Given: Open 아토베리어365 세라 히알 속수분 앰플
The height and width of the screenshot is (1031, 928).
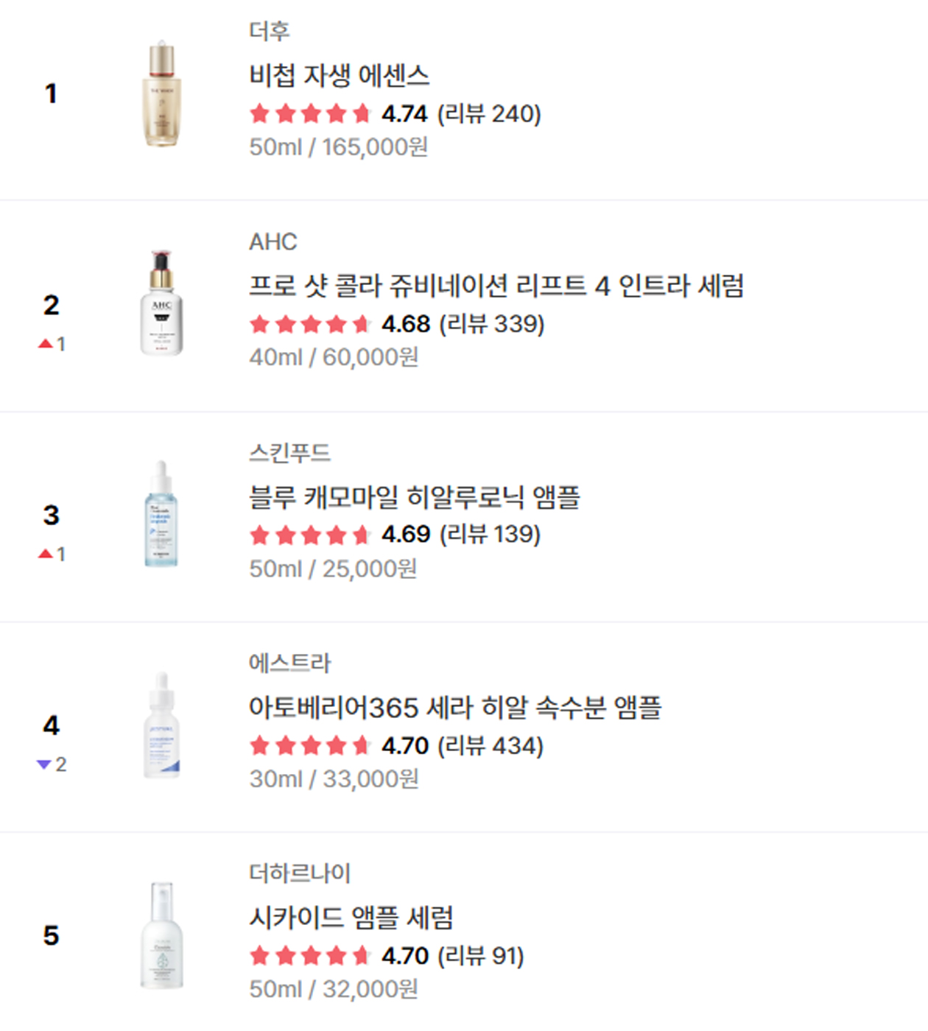Looking at the screenshot, I should point(455,708).
